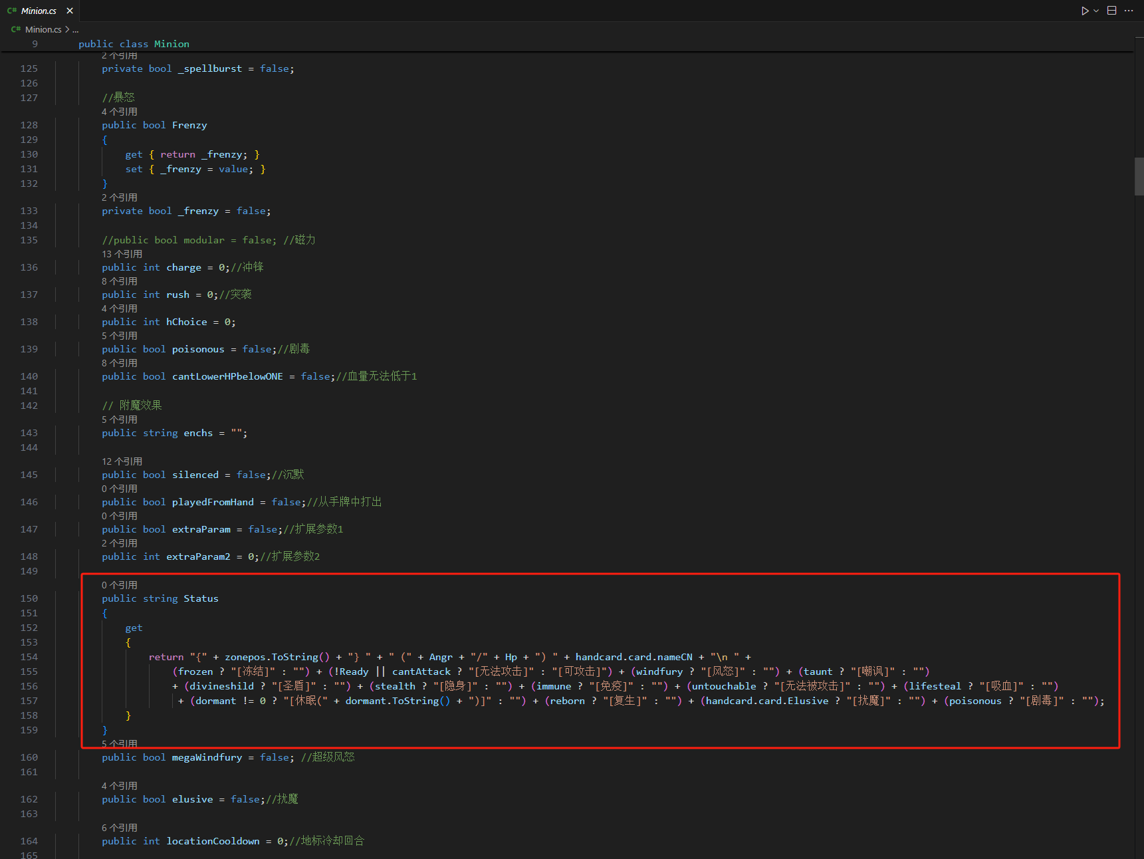Click 'handcard.card.nameCN' in the return statement

634,657
